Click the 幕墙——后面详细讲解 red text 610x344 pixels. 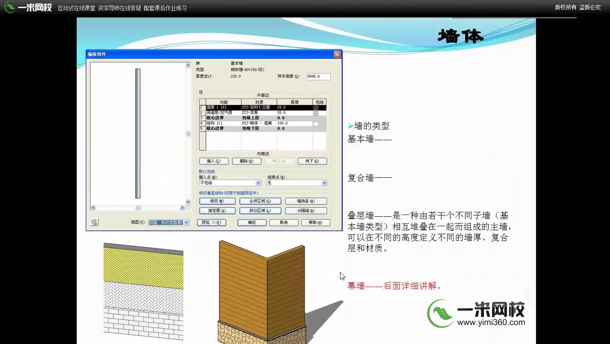click(395, 286)
